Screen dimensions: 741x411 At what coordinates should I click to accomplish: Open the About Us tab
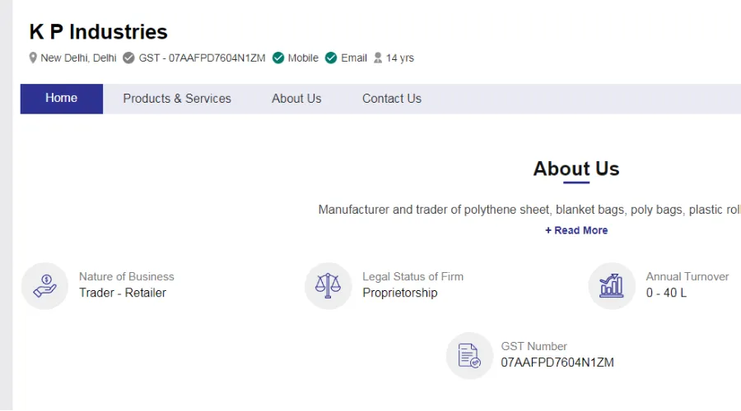click(296, 99)
